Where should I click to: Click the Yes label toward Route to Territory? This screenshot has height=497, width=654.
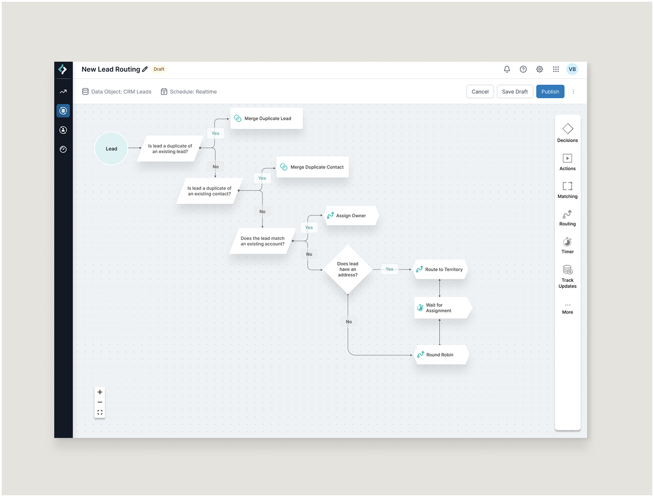[389, 269]
